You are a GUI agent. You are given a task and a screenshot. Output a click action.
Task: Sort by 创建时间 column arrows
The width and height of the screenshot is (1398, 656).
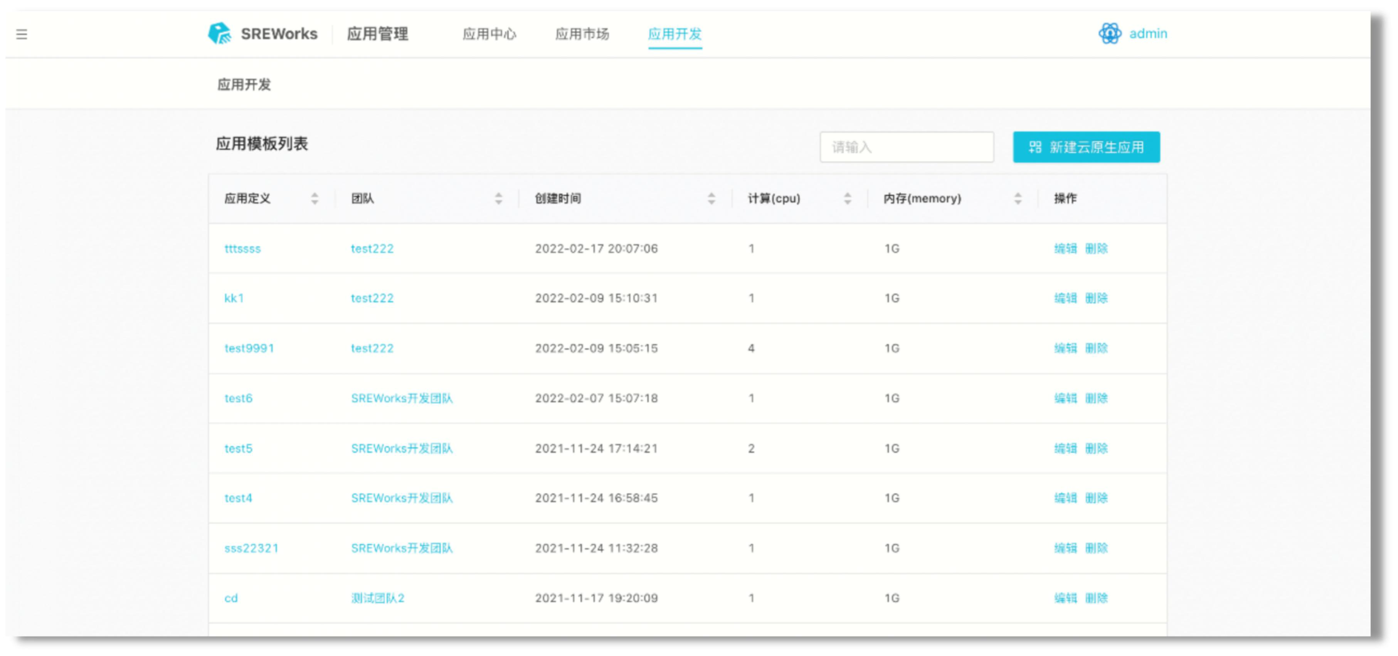click(712, 199)
